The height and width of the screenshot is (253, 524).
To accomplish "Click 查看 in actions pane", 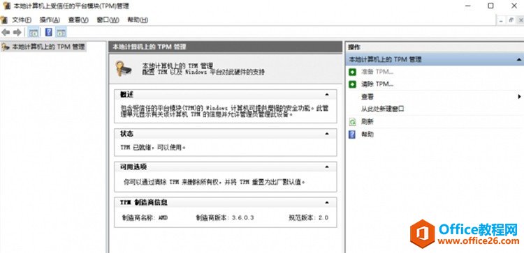I will click(x=367, y=97).
